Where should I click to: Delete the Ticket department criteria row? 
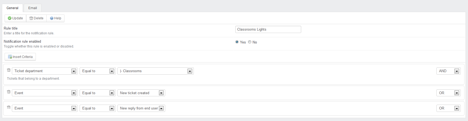pyautogui.click(x=9, y=70)
